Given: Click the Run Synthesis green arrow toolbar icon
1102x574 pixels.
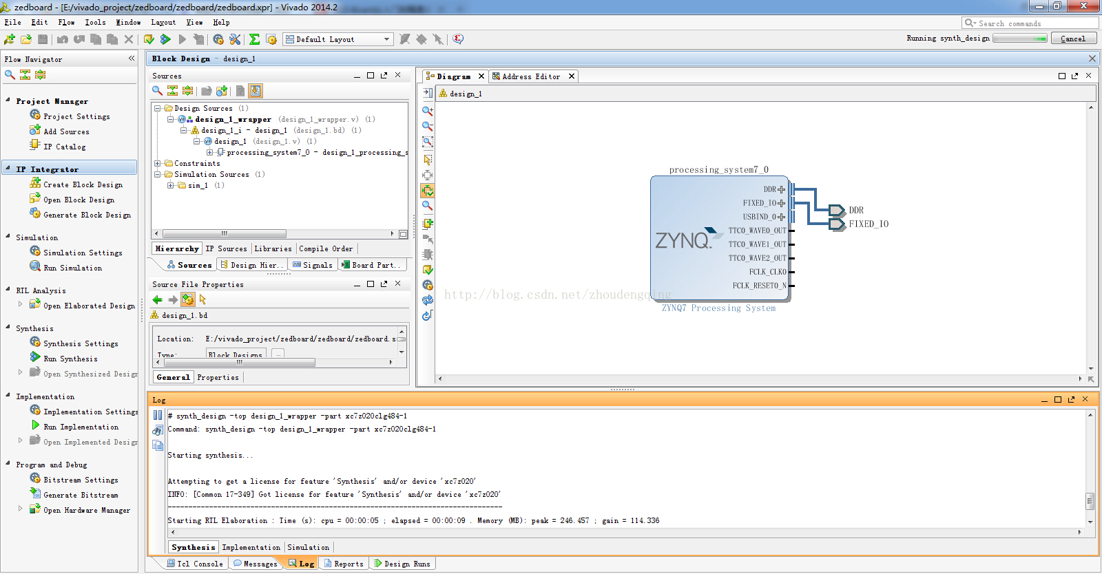Looking at the screenshot, I should click(x=165, y=39).
